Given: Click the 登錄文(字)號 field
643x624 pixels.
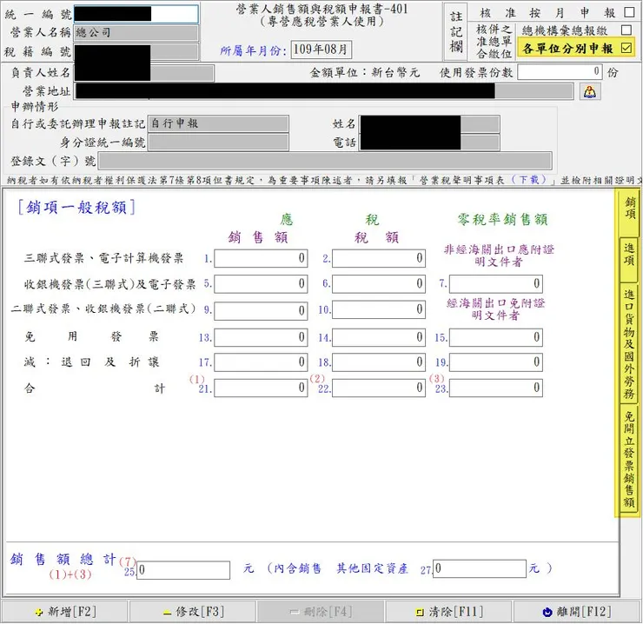Looking at the screenshot, I should point(325,161).
